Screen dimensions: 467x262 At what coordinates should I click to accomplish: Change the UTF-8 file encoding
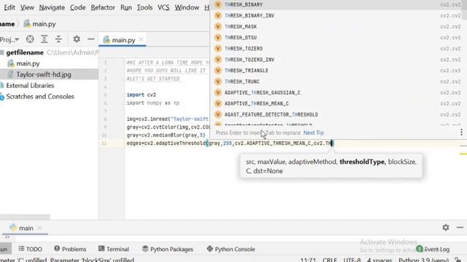pyautogui.click(x=352, y=259)
